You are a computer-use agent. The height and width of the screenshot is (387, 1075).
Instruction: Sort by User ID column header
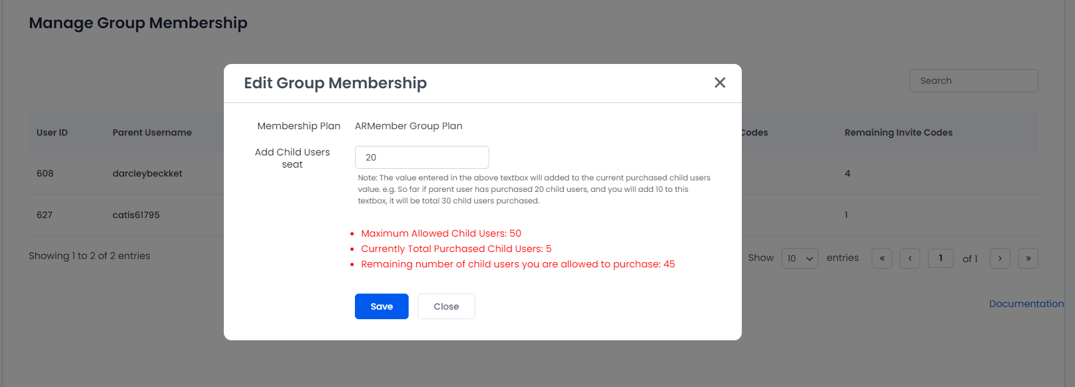[x=52, y=132]
